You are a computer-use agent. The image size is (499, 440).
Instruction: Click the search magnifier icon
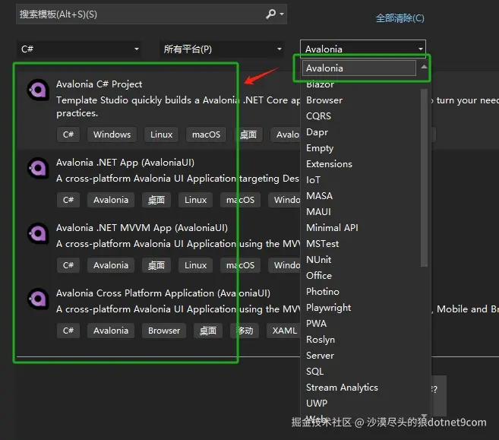tap(270, 14)
